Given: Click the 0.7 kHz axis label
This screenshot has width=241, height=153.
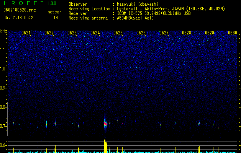Looking at the screenshot, I should pyautogui.click(x=3, y=126).
